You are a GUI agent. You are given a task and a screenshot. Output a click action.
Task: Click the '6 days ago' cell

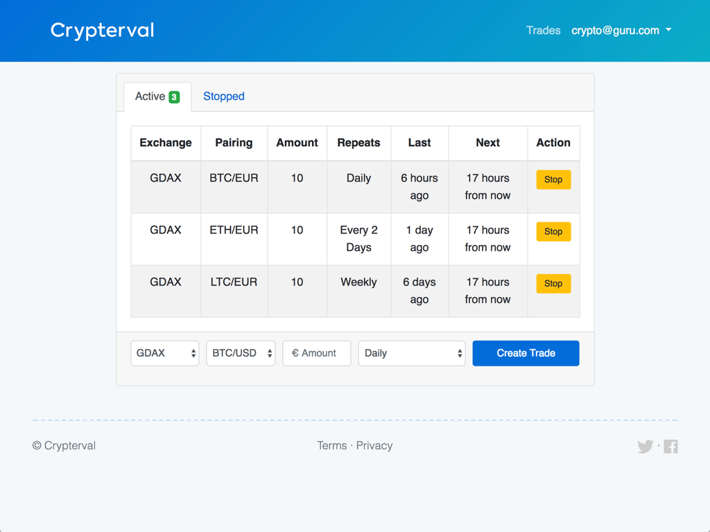(419, 291)
